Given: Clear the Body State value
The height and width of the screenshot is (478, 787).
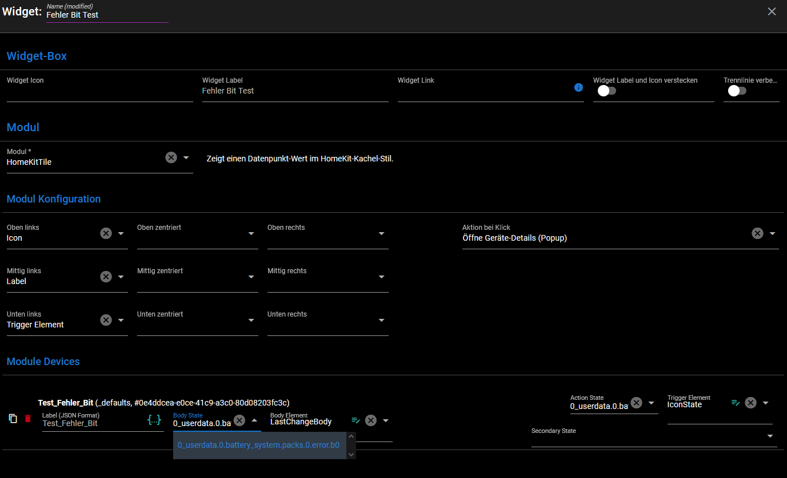Looking at the screenshot, I should 239,420.
